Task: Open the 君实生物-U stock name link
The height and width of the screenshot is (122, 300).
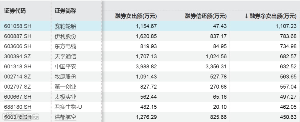Action: (68, 107)
